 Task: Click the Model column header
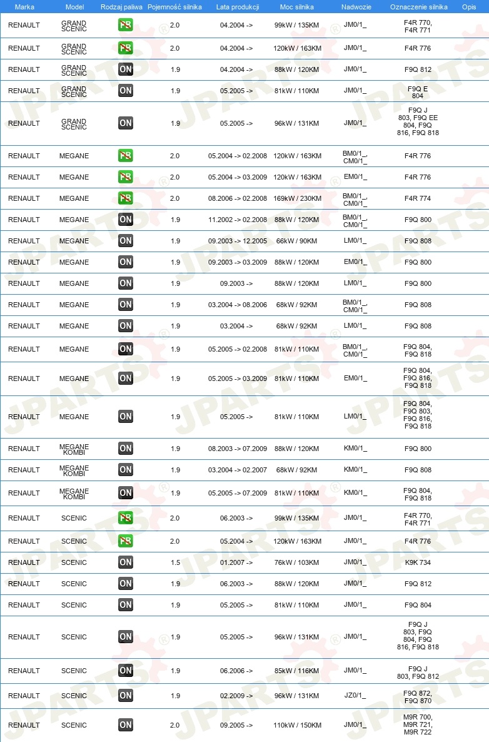74,7
